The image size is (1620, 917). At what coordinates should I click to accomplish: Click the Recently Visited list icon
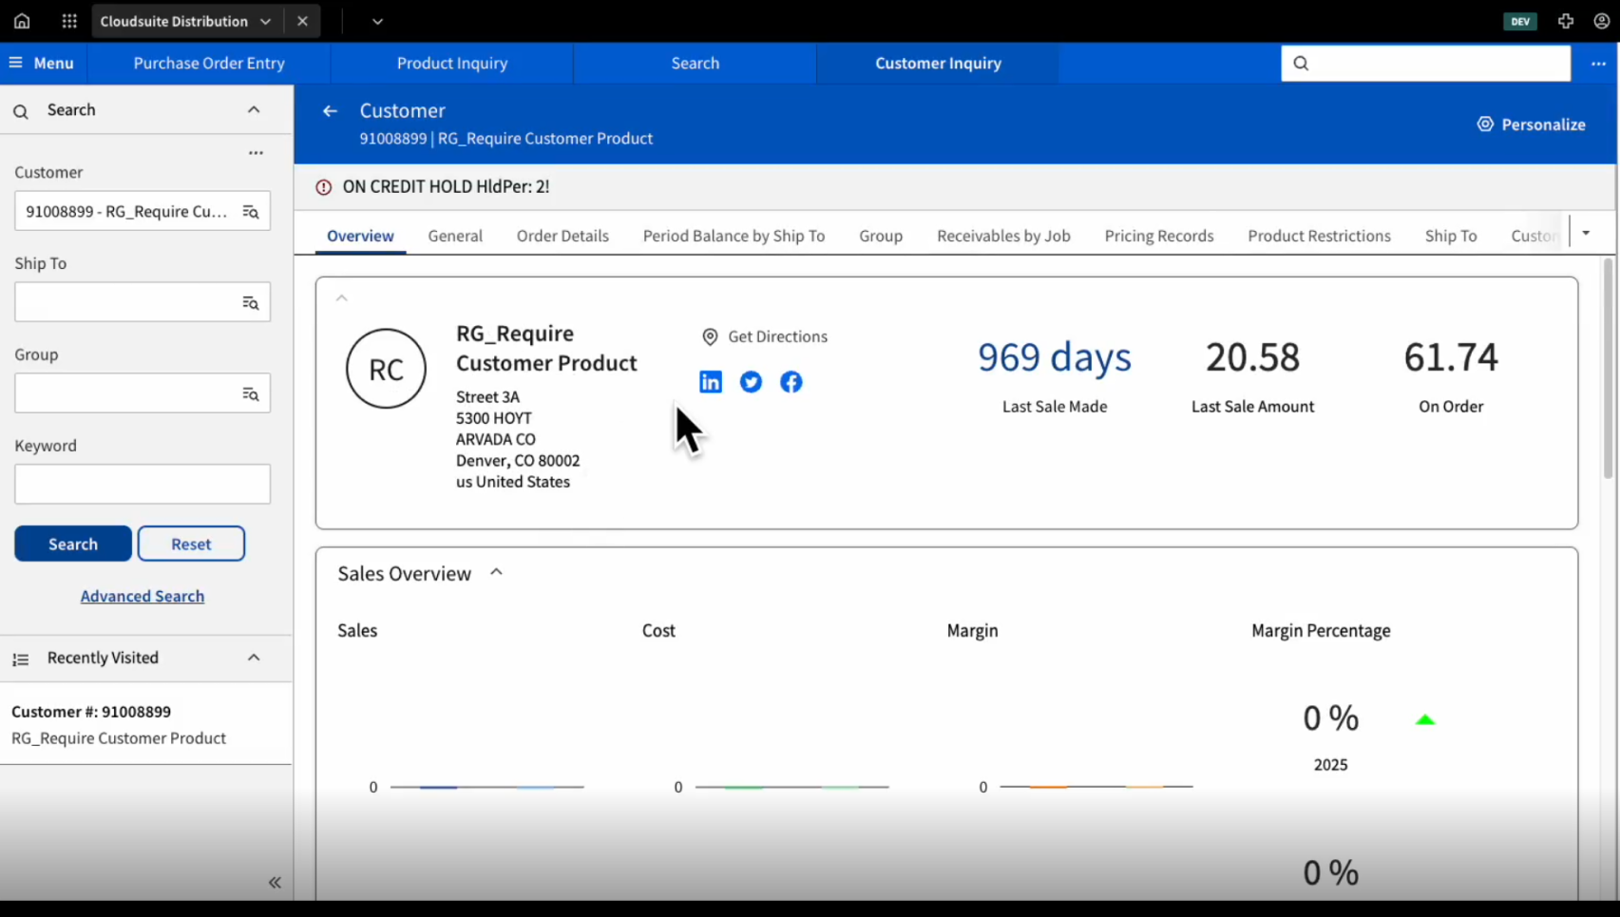click(x=20, y=659)
